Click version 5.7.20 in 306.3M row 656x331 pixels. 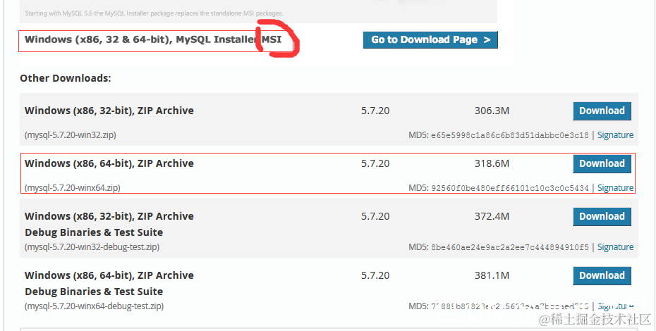(x=375, y=111)
